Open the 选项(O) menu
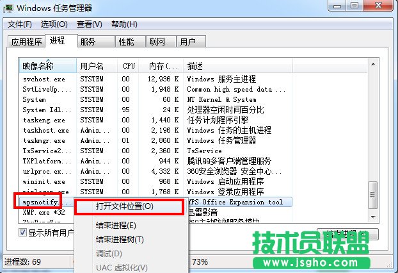 pyautogui.click(x=54, y=24)
